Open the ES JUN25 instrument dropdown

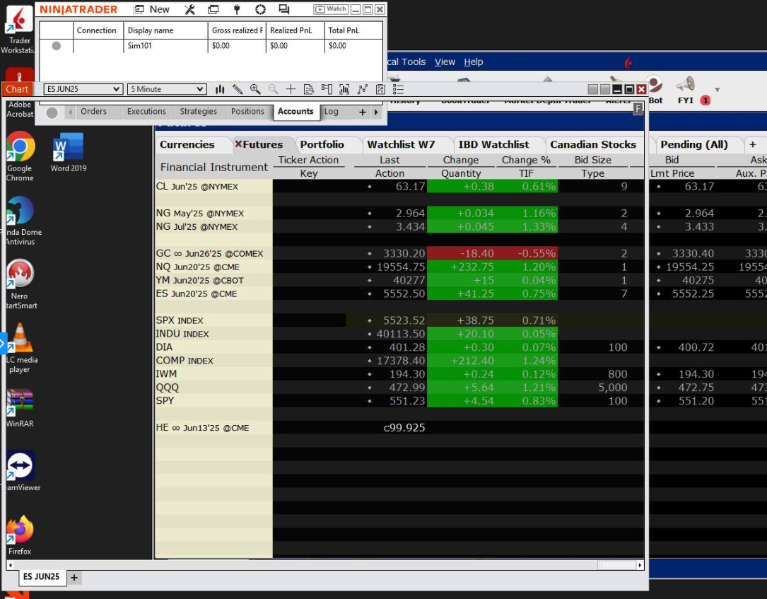coord(83,89)
